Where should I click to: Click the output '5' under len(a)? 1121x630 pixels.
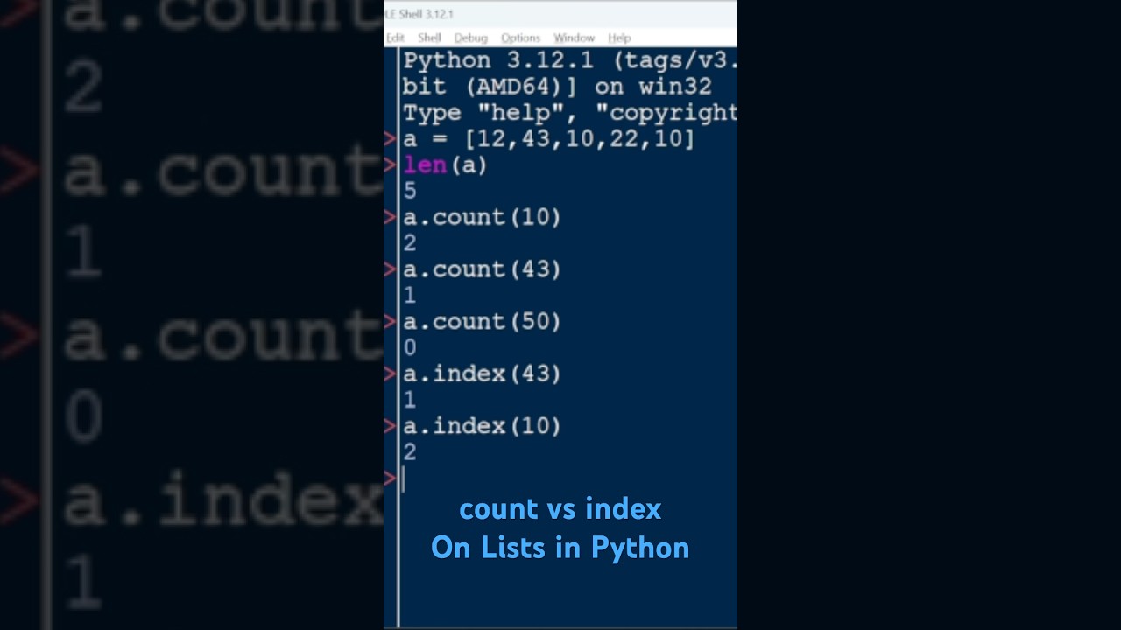(x=410, y=191)
